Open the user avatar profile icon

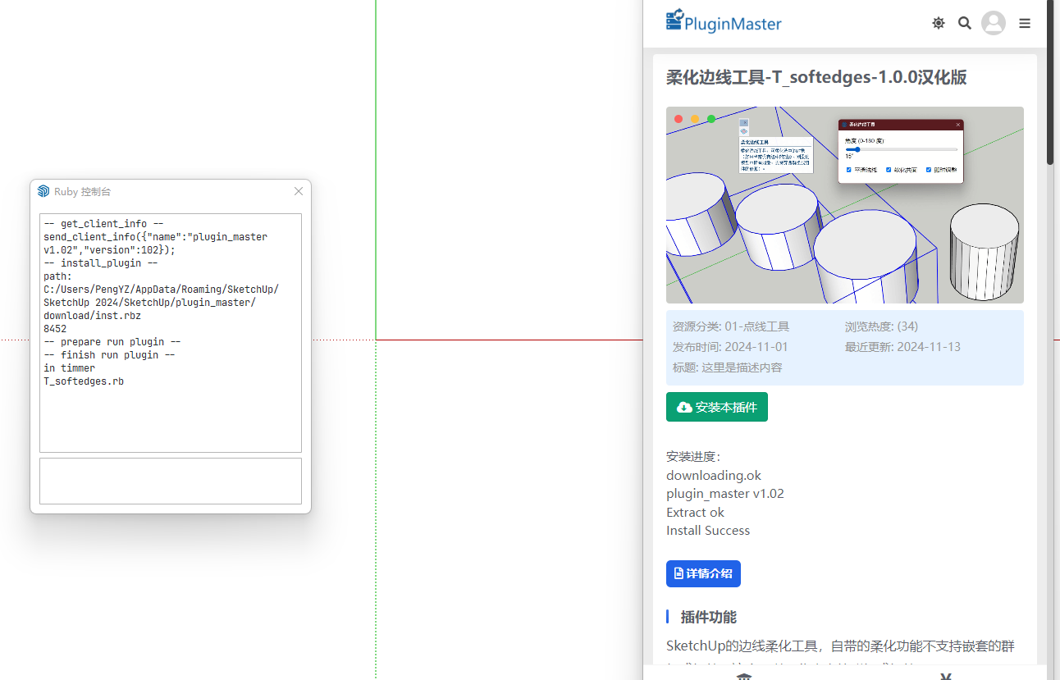994,23
